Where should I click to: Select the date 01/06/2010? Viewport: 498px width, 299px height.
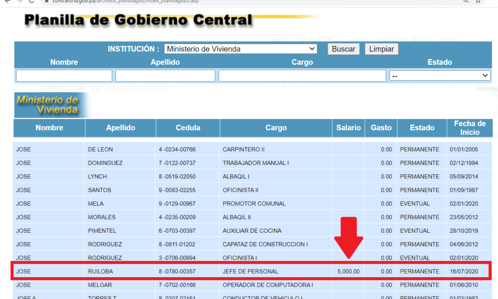pos(464,285)
